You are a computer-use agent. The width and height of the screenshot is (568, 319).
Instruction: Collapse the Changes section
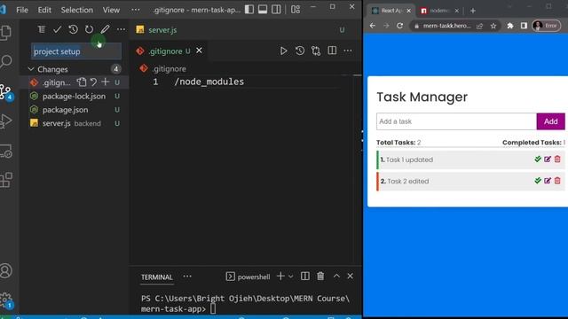click(31, 69)
